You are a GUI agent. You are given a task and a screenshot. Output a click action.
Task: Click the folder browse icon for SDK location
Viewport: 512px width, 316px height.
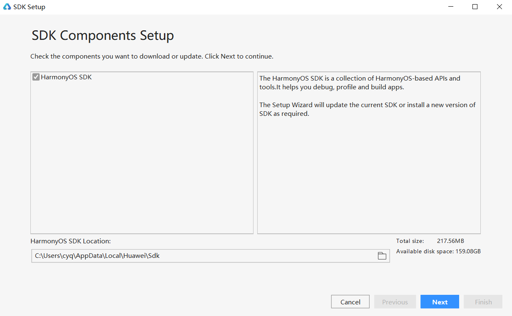pos(382,256)
